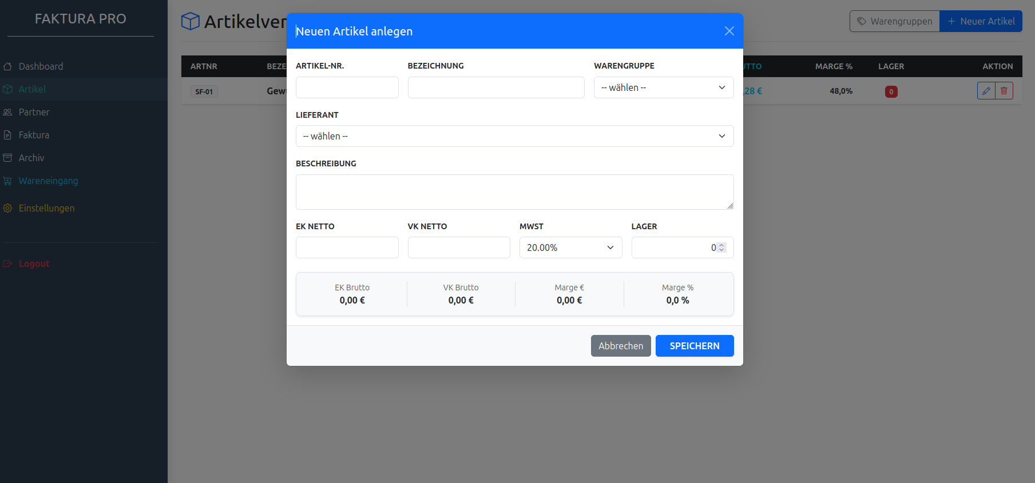Click the Lager quantity stepper arrows
Image resolution: width=1035 pixels, height=483 pixels.
pyautogui.click(x=721, y=248)
